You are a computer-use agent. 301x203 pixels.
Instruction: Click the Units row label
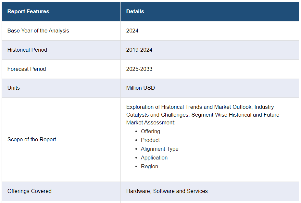(14, 88)
